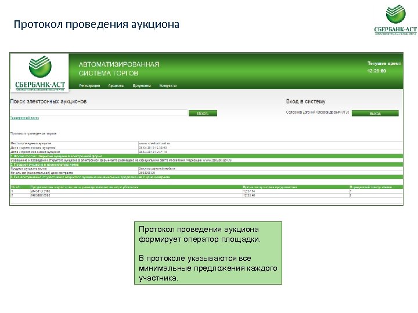Click the section 1 trading form header row

pos(207,156)
